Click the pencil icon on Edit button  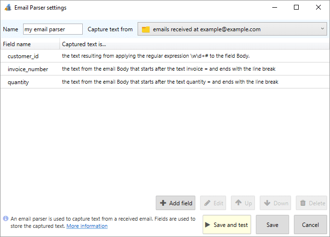(x=207, y=203)
